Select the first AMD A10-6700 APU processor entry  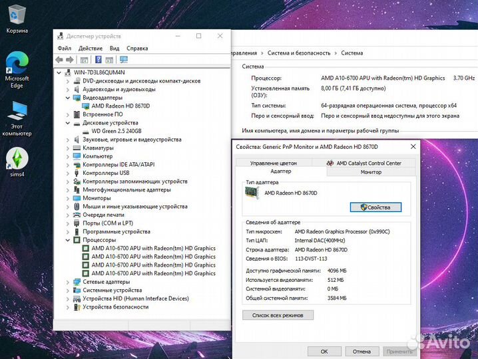click(x=153, y=249)
